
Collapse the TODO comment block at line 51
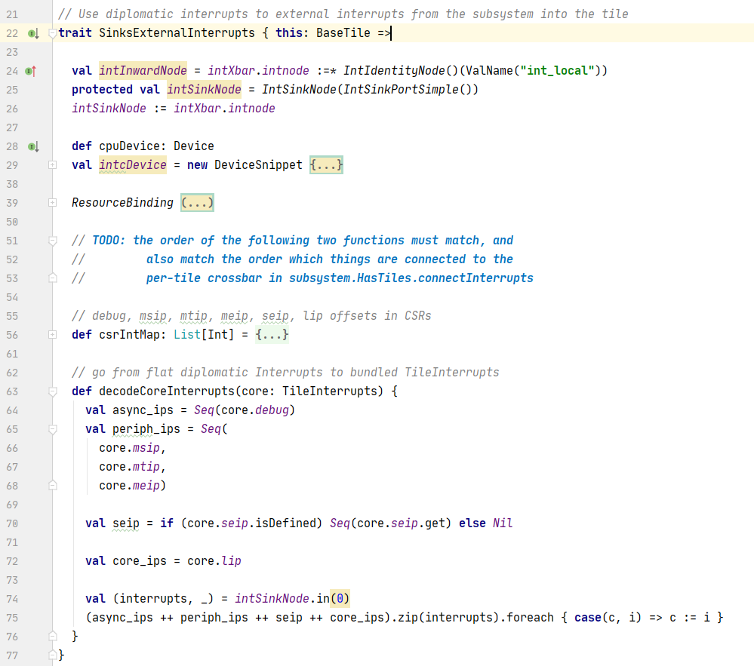pyautogui.click(x=53, y=241)
